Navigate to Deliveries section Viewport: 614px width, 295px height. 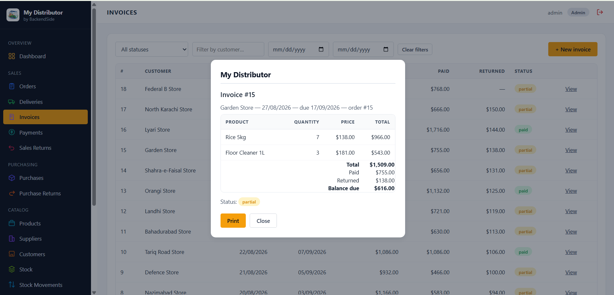[45, 102]
